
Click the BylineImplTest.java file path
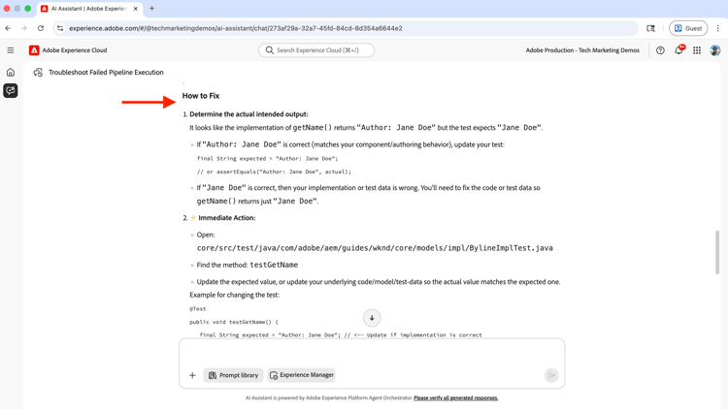click(375, 248)
